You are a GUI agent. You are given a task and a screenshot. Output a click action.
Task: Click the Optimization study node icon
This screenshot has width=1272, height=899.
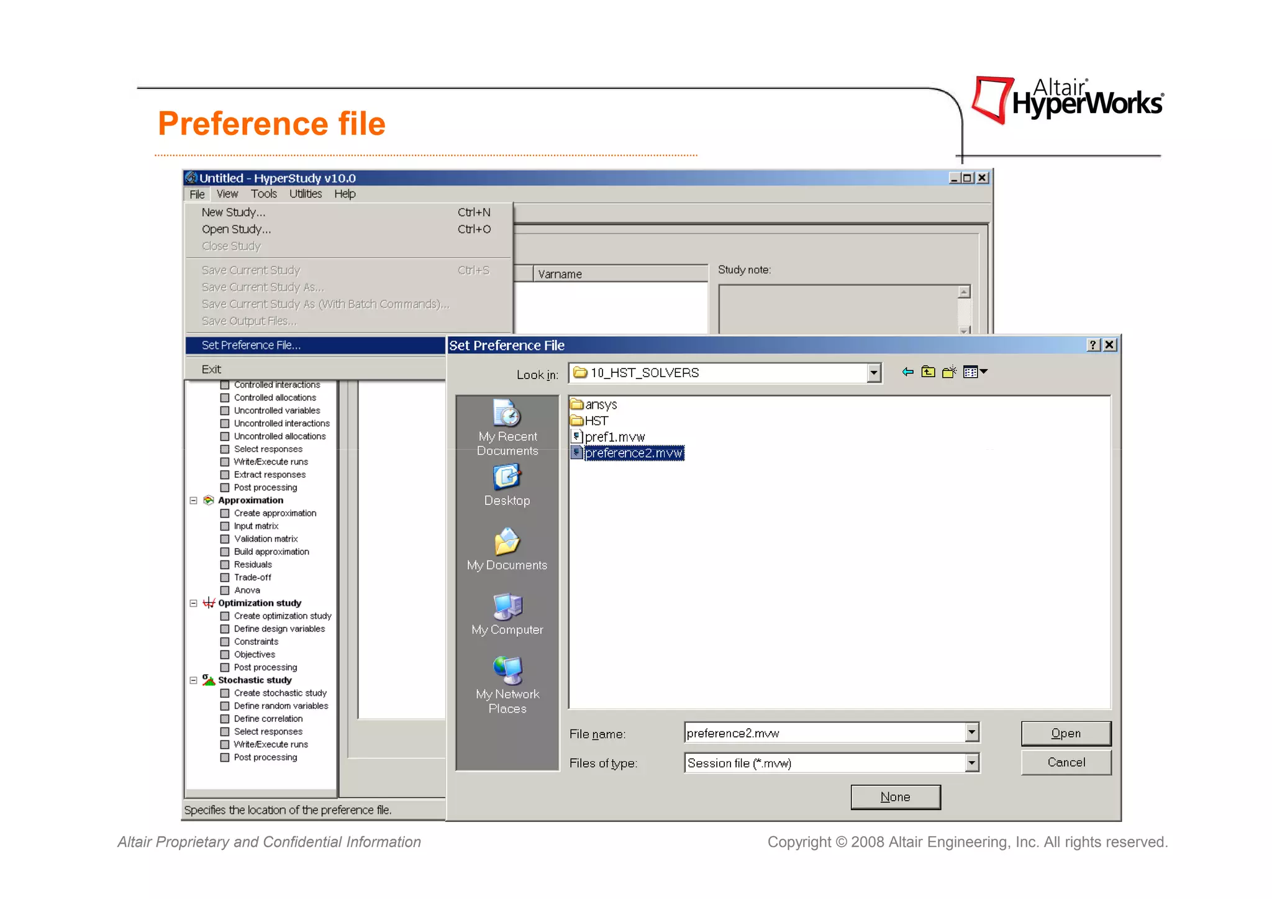209,603
